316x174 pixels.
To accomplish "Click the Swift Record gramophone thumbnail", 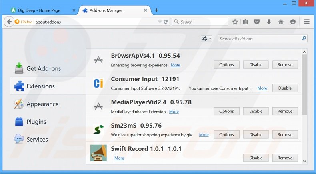I will [98, 153].
